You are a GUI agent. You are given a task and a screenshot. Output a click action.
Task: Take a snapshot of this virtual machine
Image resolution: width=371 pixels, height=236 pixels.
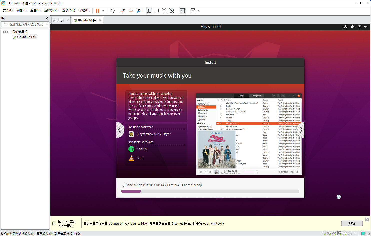point(123,11)
